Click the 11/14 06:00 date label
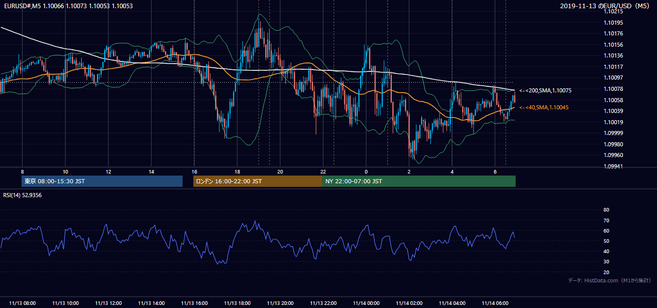Screen dimensions: 657x308 coord(495,303)
